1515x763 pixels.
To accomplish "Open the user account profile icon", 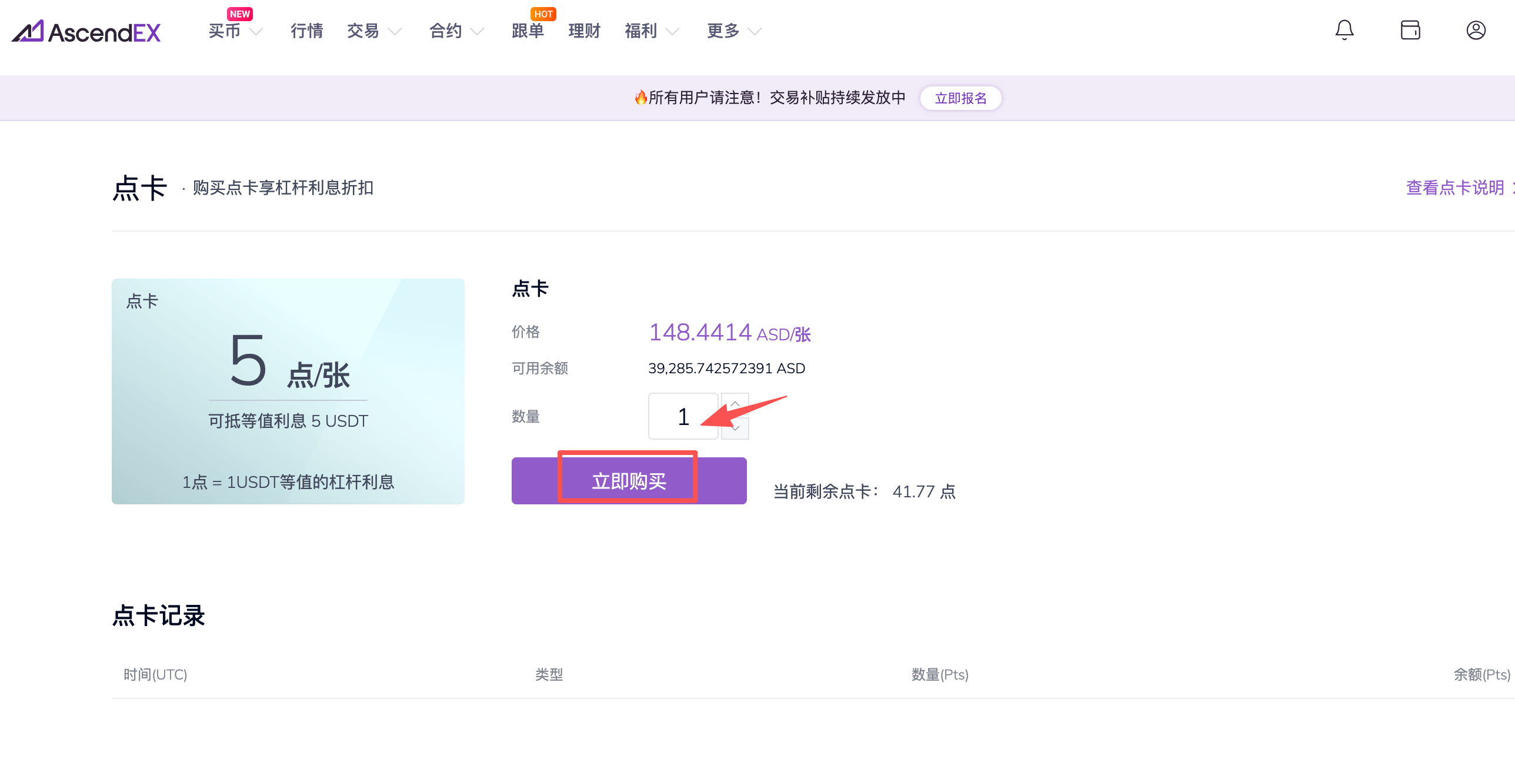I will click(1476, 31).
